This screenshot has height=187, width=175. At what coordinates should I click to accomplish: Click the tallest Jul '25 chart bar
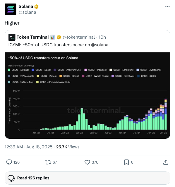(x=166, y=114)
